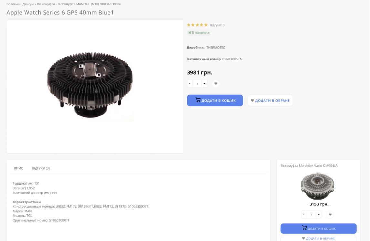Click the large viscous clutch product image
Image resolution: width=370 pixels, height=241 pixels.
coord(90,86)
